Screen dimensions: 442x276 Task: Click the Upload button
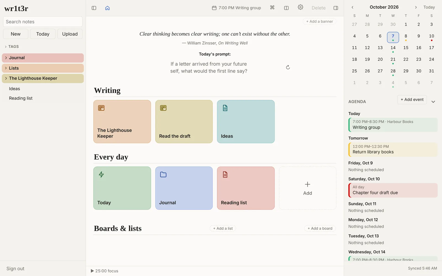[x=70, y=34]
